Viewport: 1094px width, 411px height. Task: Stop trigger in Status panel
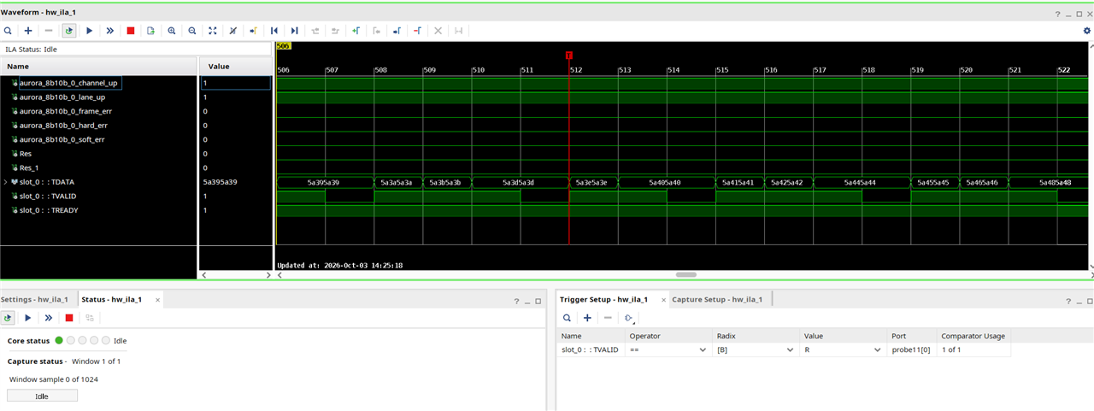[69, 318]
